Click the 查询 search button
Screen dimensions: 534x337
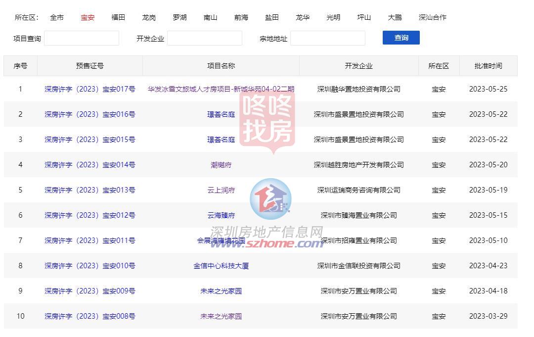coord(401,38)
